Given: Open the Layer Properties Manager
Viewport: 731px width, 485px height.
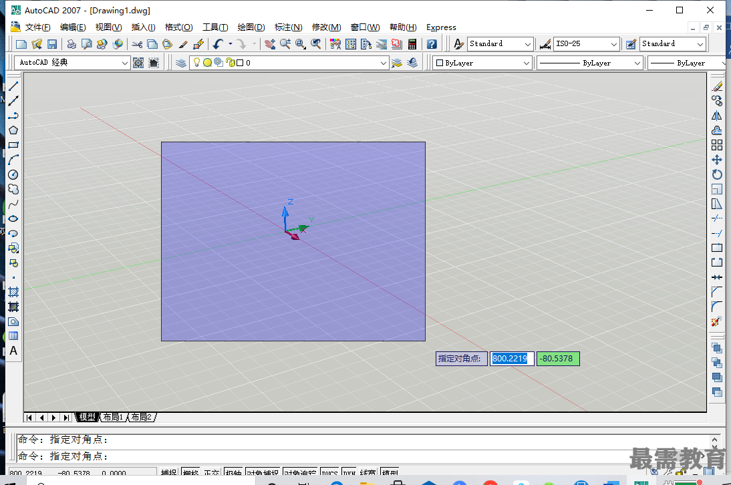Looking at the screenshot, I should (181, 63).
